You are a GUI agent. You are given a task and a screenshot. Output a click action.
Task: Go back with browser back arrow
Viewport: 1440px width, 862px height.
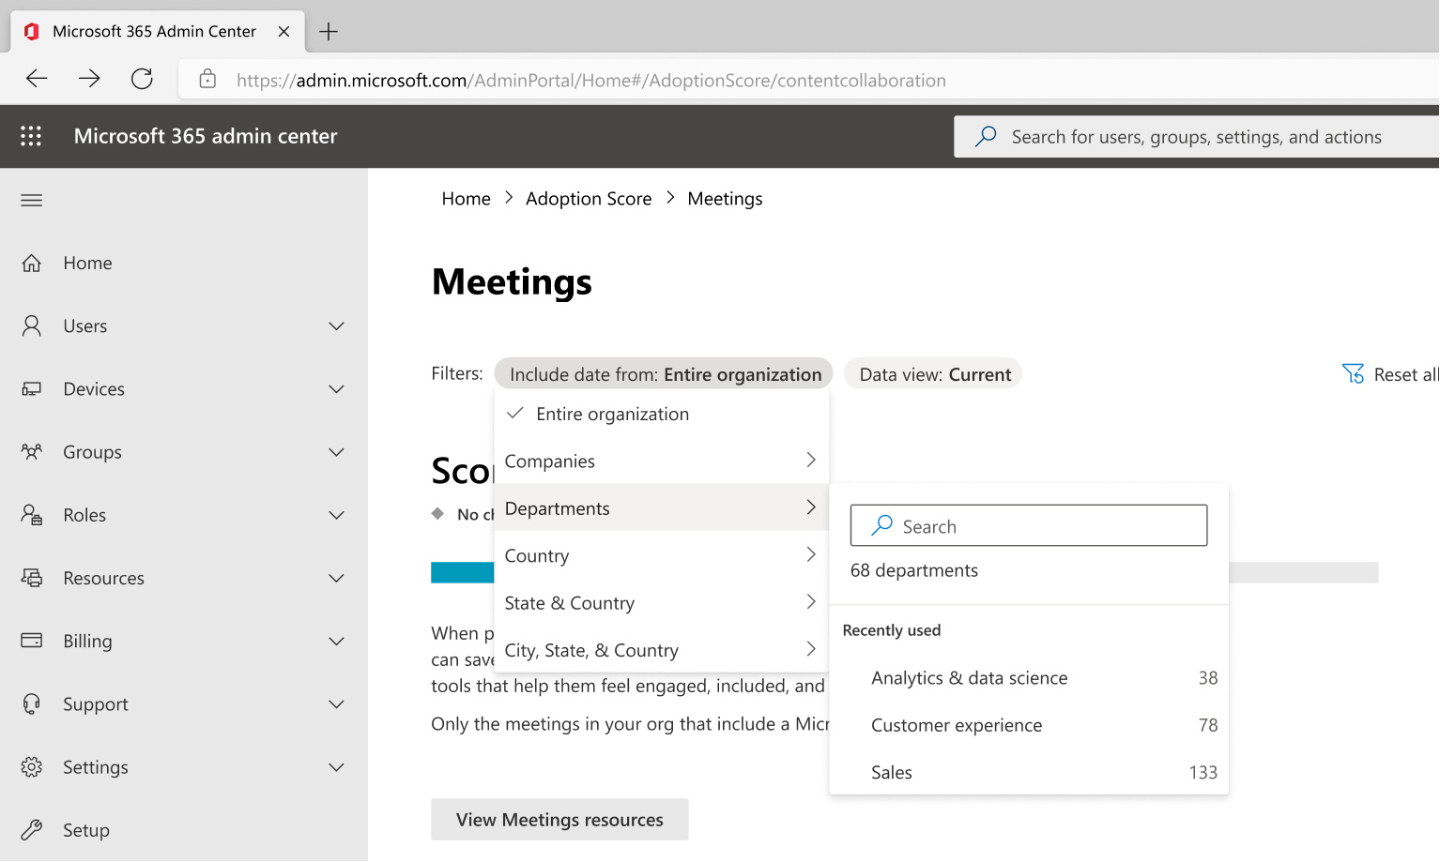(37, 79)
